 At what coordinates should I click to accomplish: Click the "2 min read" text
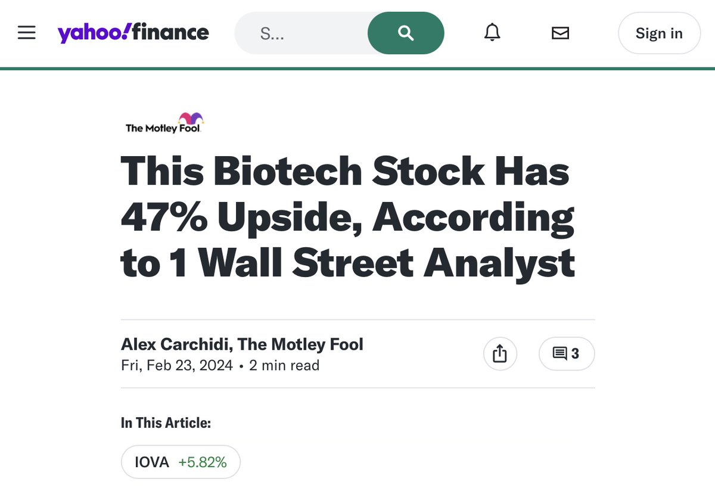click(x=284, y=365)
